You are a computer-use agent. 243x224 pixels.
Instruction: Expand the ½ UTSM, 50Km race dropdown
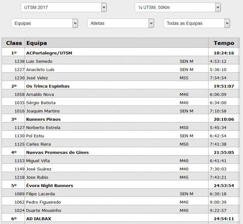pyautogui.click(x=178, y=7)
